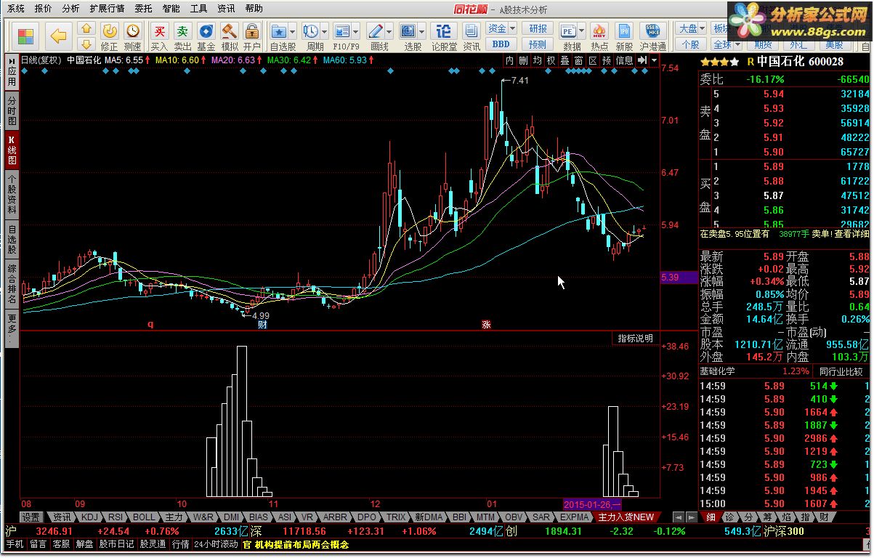The height and width of the screenshot is (558, 874).
Task: Select the 画线 drawing pencil tool
Action: (x=375, y=31)
